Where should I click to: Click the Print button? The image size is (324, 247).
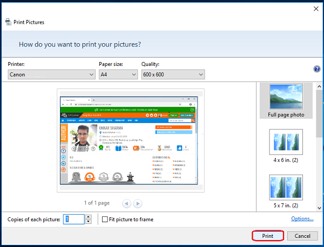click(268, 236)
